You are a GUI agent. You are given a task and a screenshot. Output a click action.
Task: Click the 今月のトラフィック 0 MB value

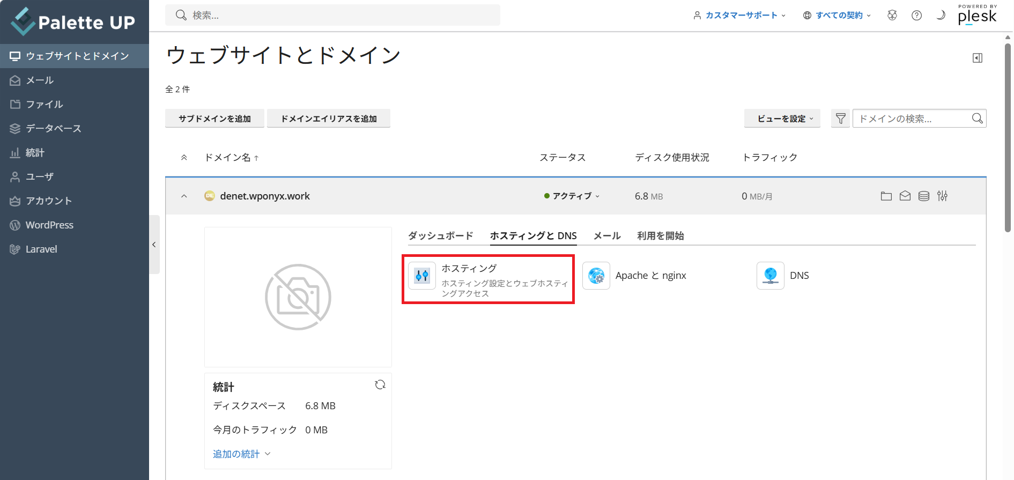click(316, 430)
